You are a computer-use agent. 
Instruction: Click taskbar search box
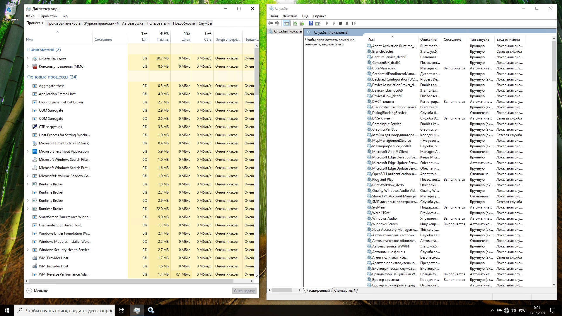coord(64,310)
